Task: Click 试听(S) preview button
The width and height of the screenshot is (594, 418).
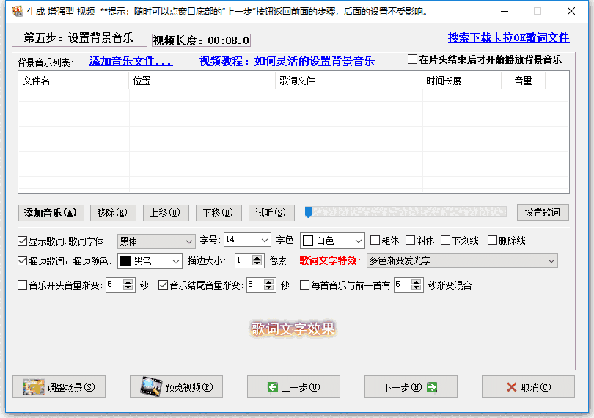Action: tap(271, 213)
